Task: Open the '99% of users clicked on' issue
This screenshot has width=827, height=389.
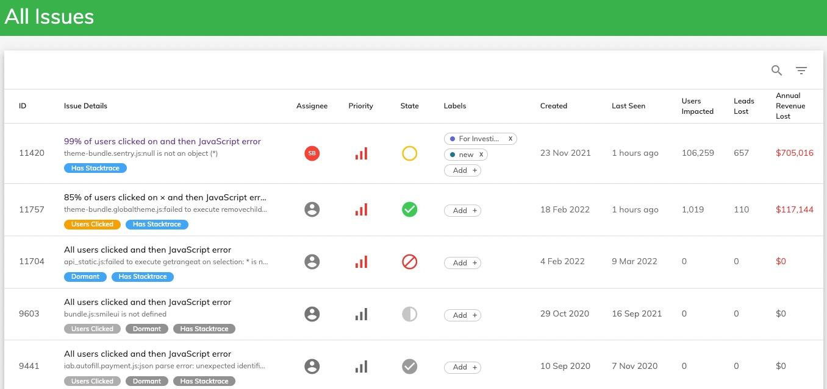Action: (x=162, y=141)
